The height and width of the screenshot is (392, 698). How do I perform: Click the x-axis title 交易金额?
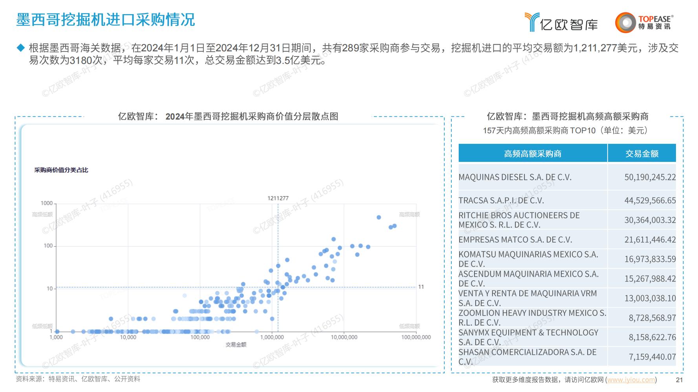[236, 345]
